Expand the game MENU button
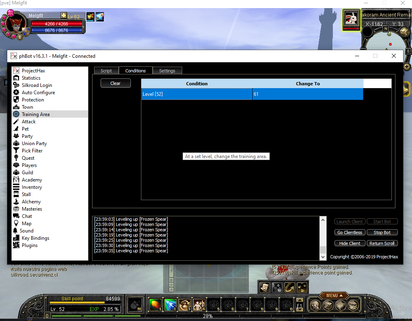 pyautogui.click(x=333, y=296)
